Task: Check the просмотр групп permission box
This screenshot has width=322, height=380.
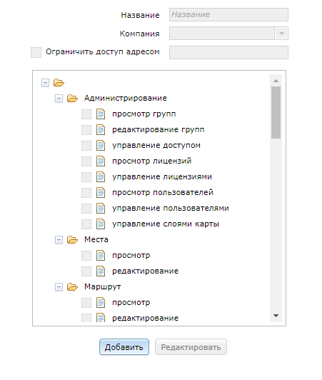Action: (x=86, y=114)
